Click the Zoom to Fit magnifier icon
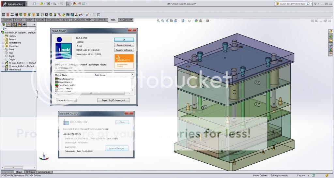Viewport: 334px width, 178px height. click(158, 21)
